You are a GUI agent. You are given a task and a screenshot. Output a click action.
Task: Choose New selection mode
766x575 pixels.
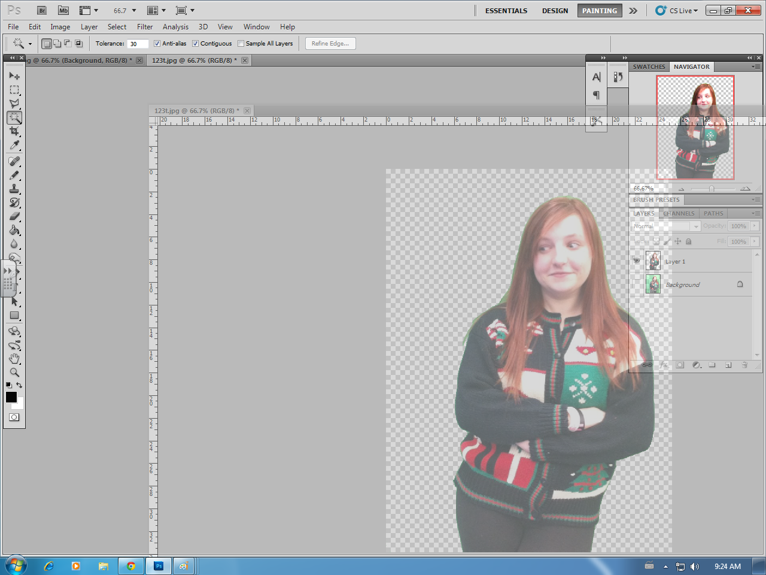(x=47, y=43)
